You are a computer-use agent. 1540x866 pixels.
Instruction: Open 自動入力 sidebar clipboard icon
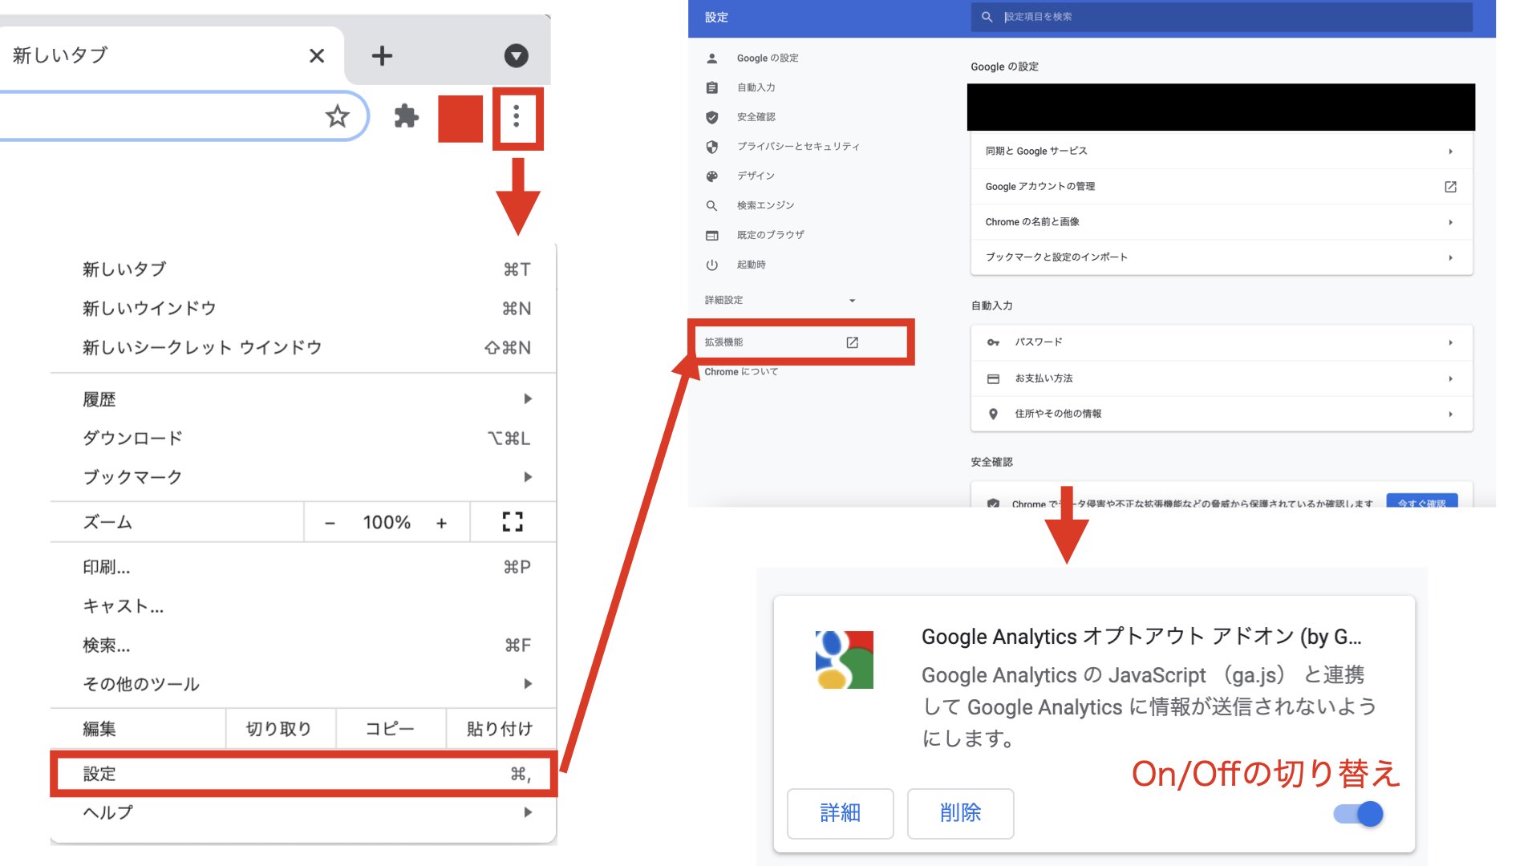[711, 87]
